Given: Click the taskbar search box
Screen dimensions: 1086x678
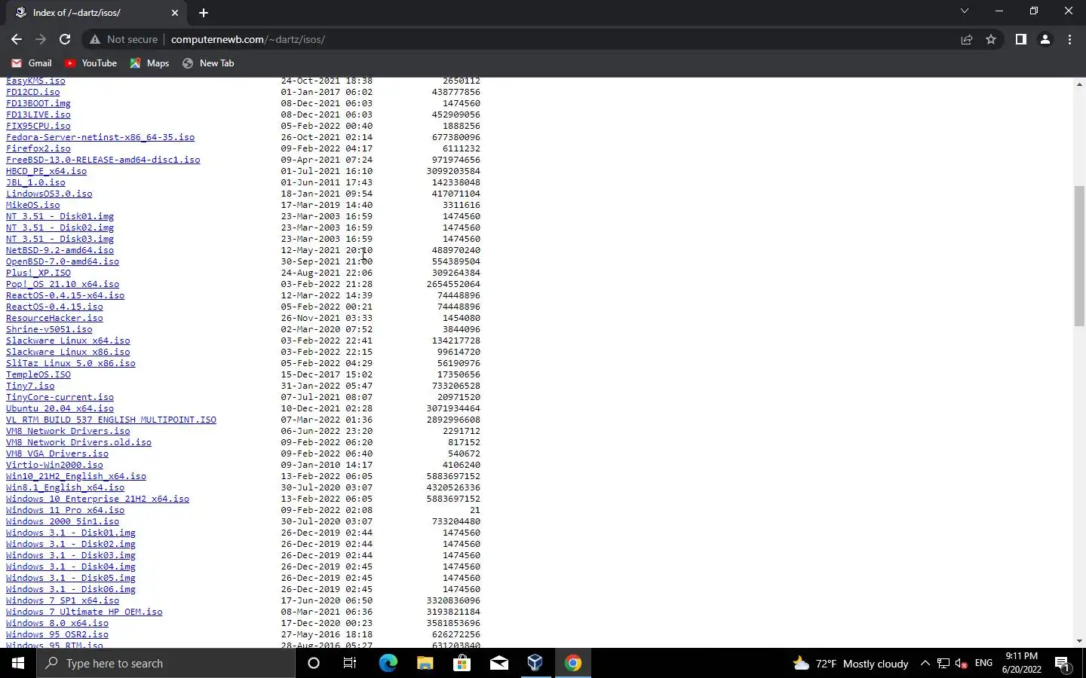Looking at the screenshot, I should coord(166,663).
